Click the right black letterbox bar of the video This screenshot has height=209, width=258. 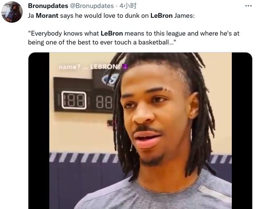[242, 131]
